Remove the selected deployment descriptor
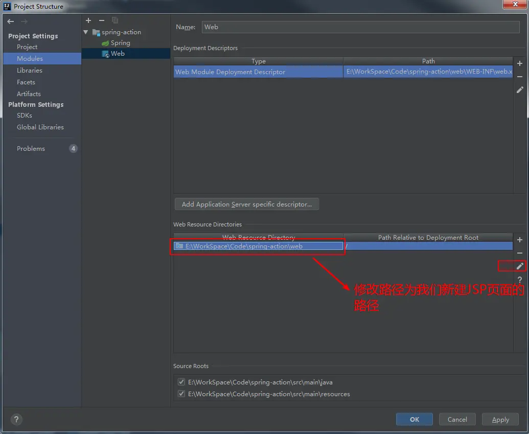Screen dimensions: 529x434 [520, 77]
